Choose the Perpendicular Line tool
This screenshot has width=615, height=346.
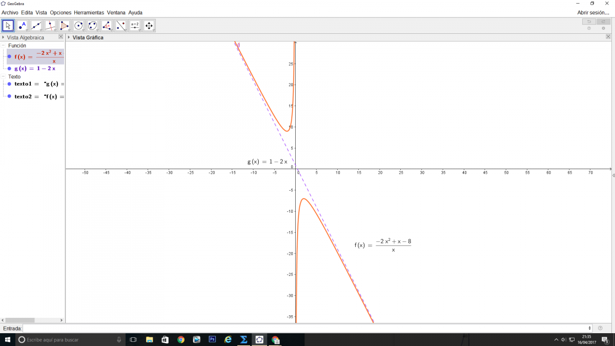50,26
